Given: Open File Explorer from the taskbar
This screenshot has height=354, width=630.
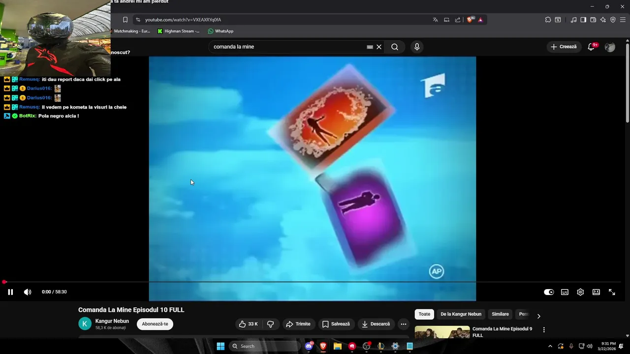Looking at the screenshot, I should [338, 346].
